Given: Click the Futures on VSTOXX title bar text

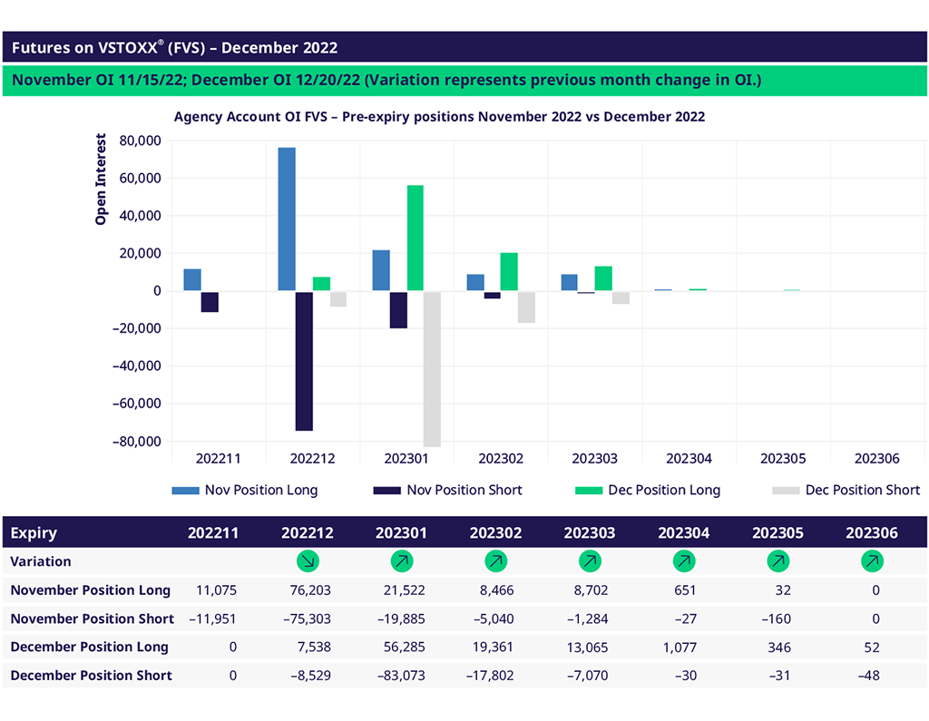Looking at the screenshot, I should pos(175,47).
